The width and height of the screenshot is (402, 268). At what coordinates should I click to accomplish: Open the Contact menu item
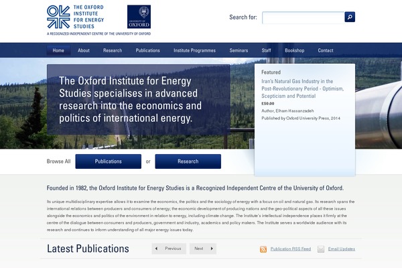[x=326, y=50]
